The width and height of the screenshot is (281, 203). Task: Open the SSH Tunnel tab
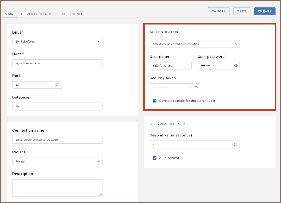(x=72, y=14)
